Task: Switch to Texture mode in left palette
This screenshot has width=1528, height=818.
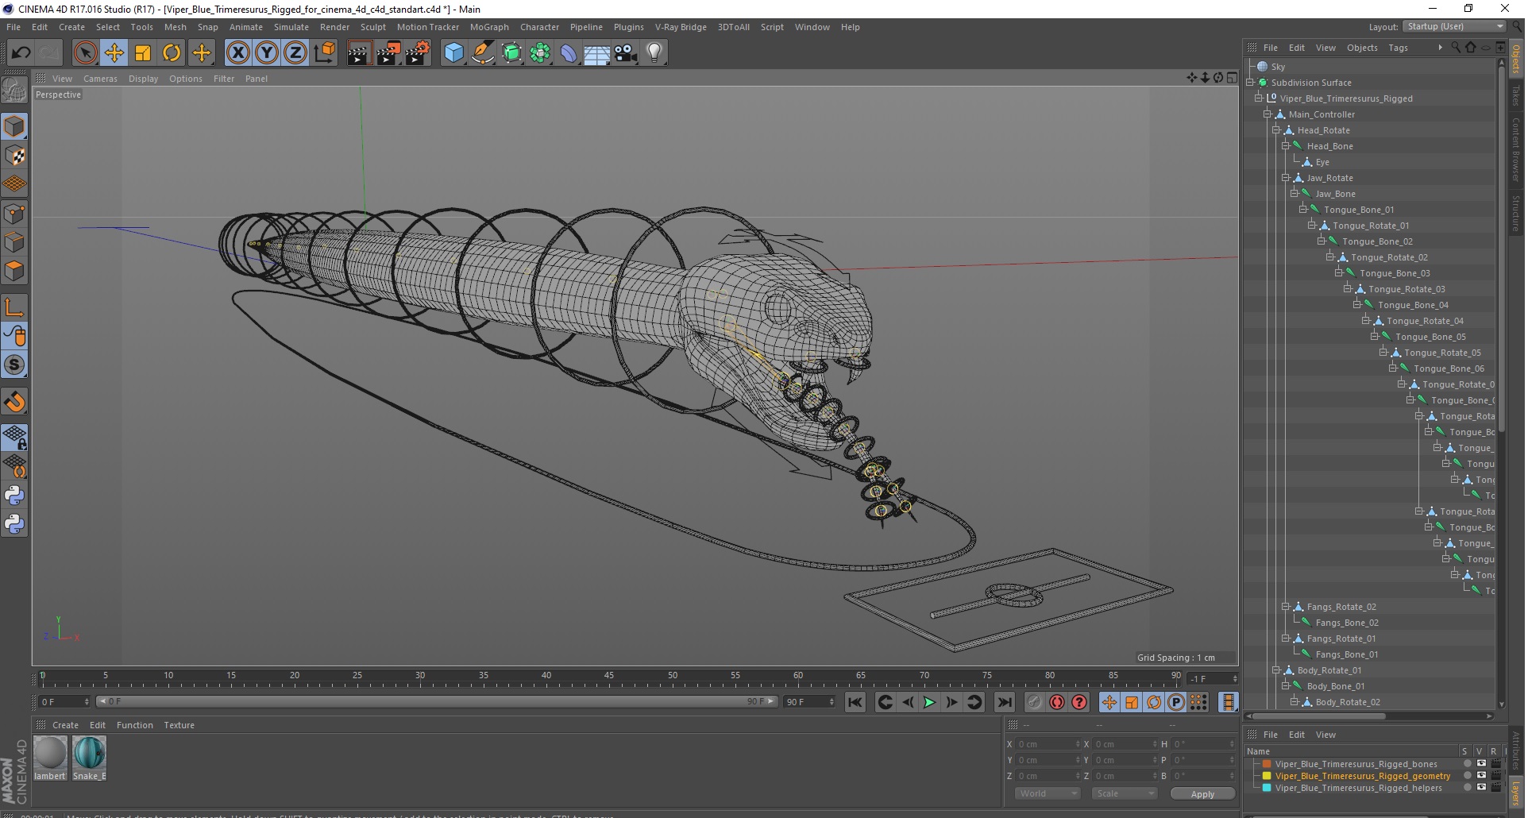Action: (x=14, y=156)
